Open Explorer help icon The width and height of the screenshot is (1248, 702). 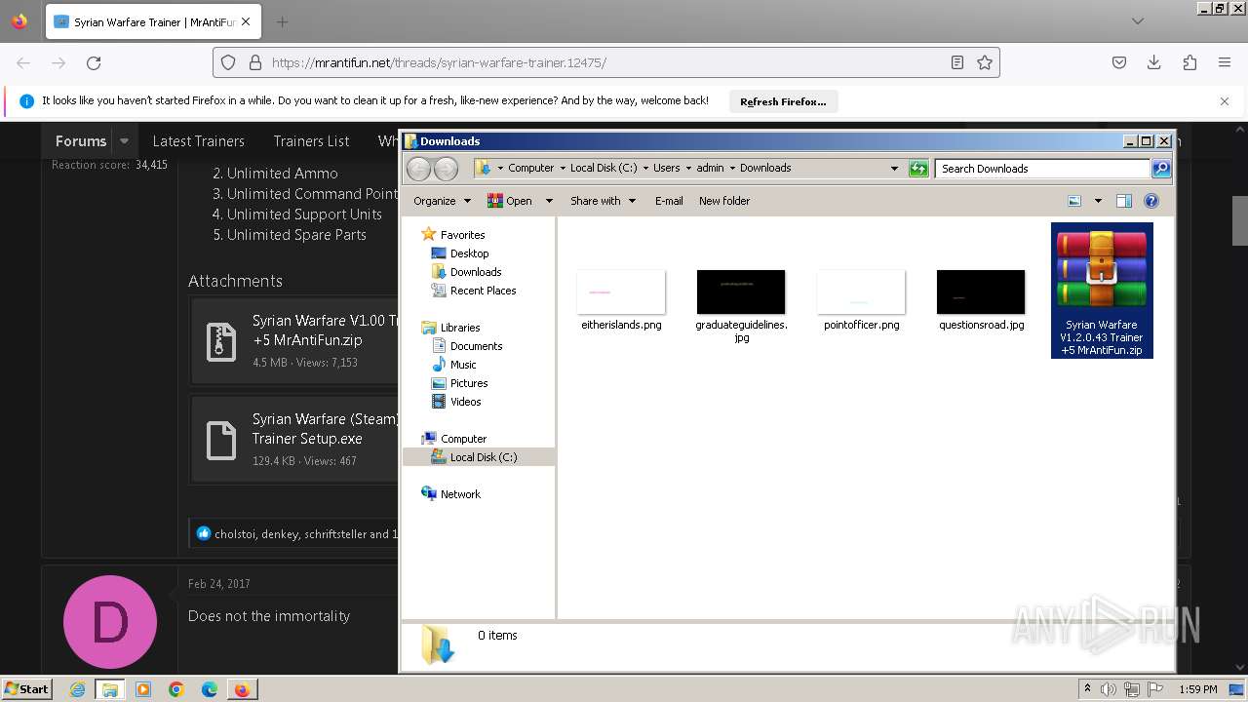pos(1151,201)
